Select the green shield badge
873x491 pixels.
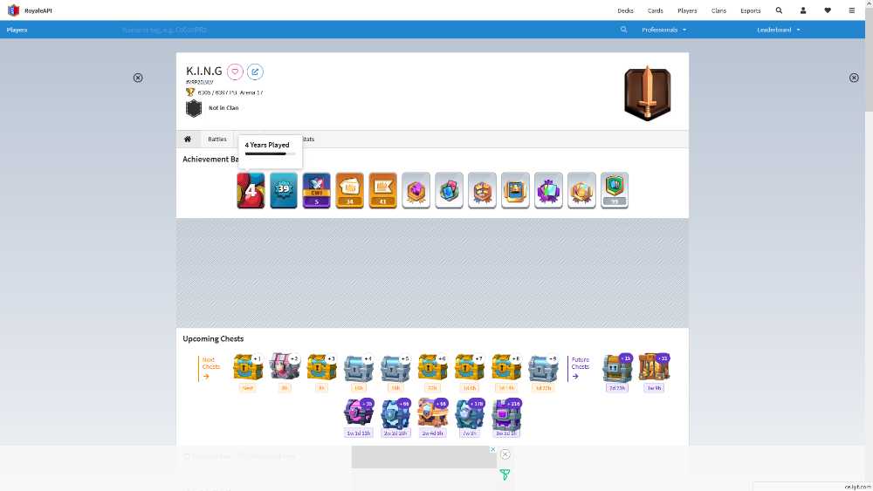pyautogui.click(x=615, y=191)
